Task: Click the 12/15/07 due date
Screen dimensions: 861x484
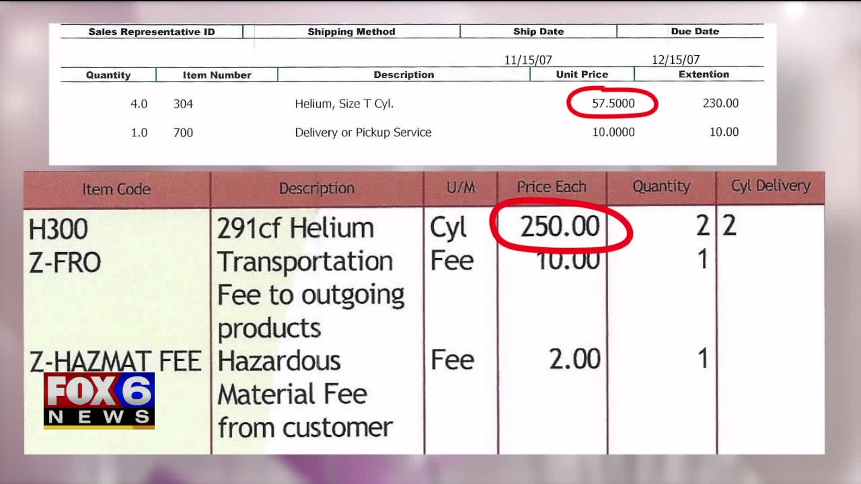Action: point(675,60)
